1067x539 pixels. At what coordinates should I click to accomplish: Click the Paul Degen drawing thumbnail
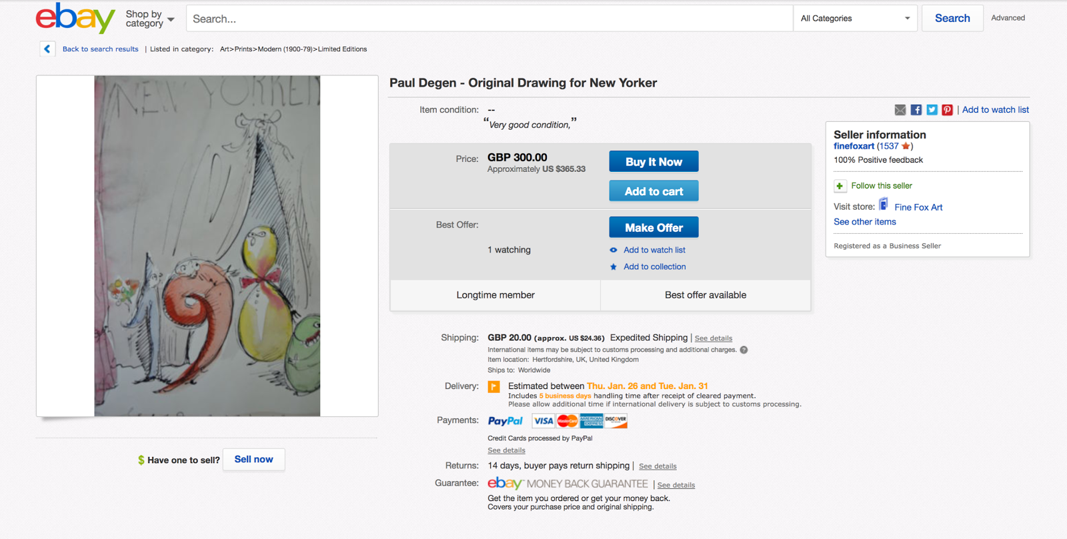click(x=207, y=246)
